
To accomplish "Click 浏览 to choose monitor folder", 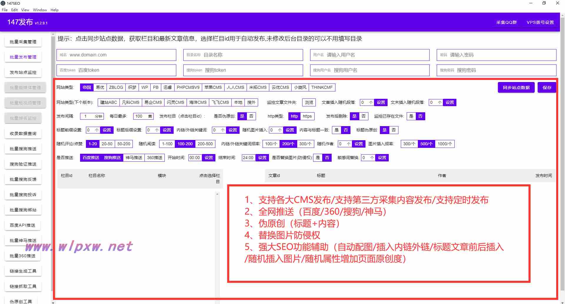I will coord(309,102).
